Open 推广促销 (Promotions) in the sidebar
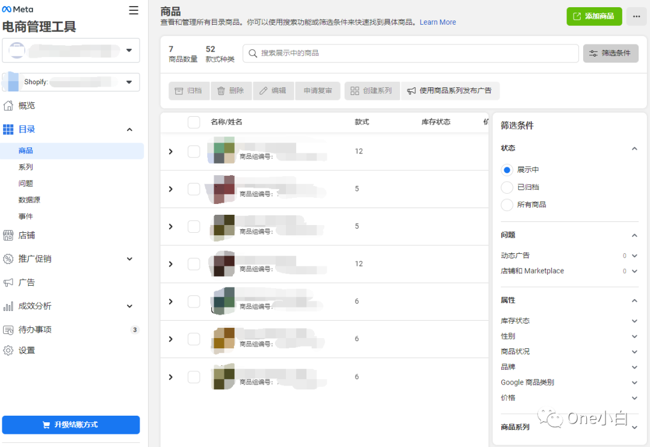 click(36, 259)
